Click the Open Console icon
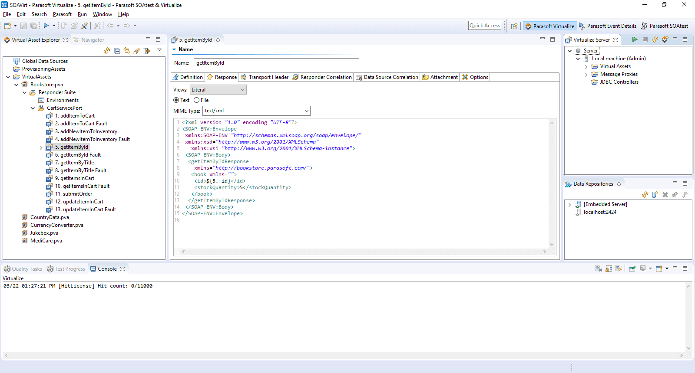The image size is (695, 373). click(659, 268)
